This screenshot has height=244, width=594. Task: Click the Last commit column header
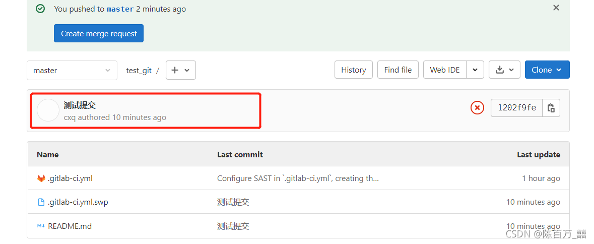240,155
